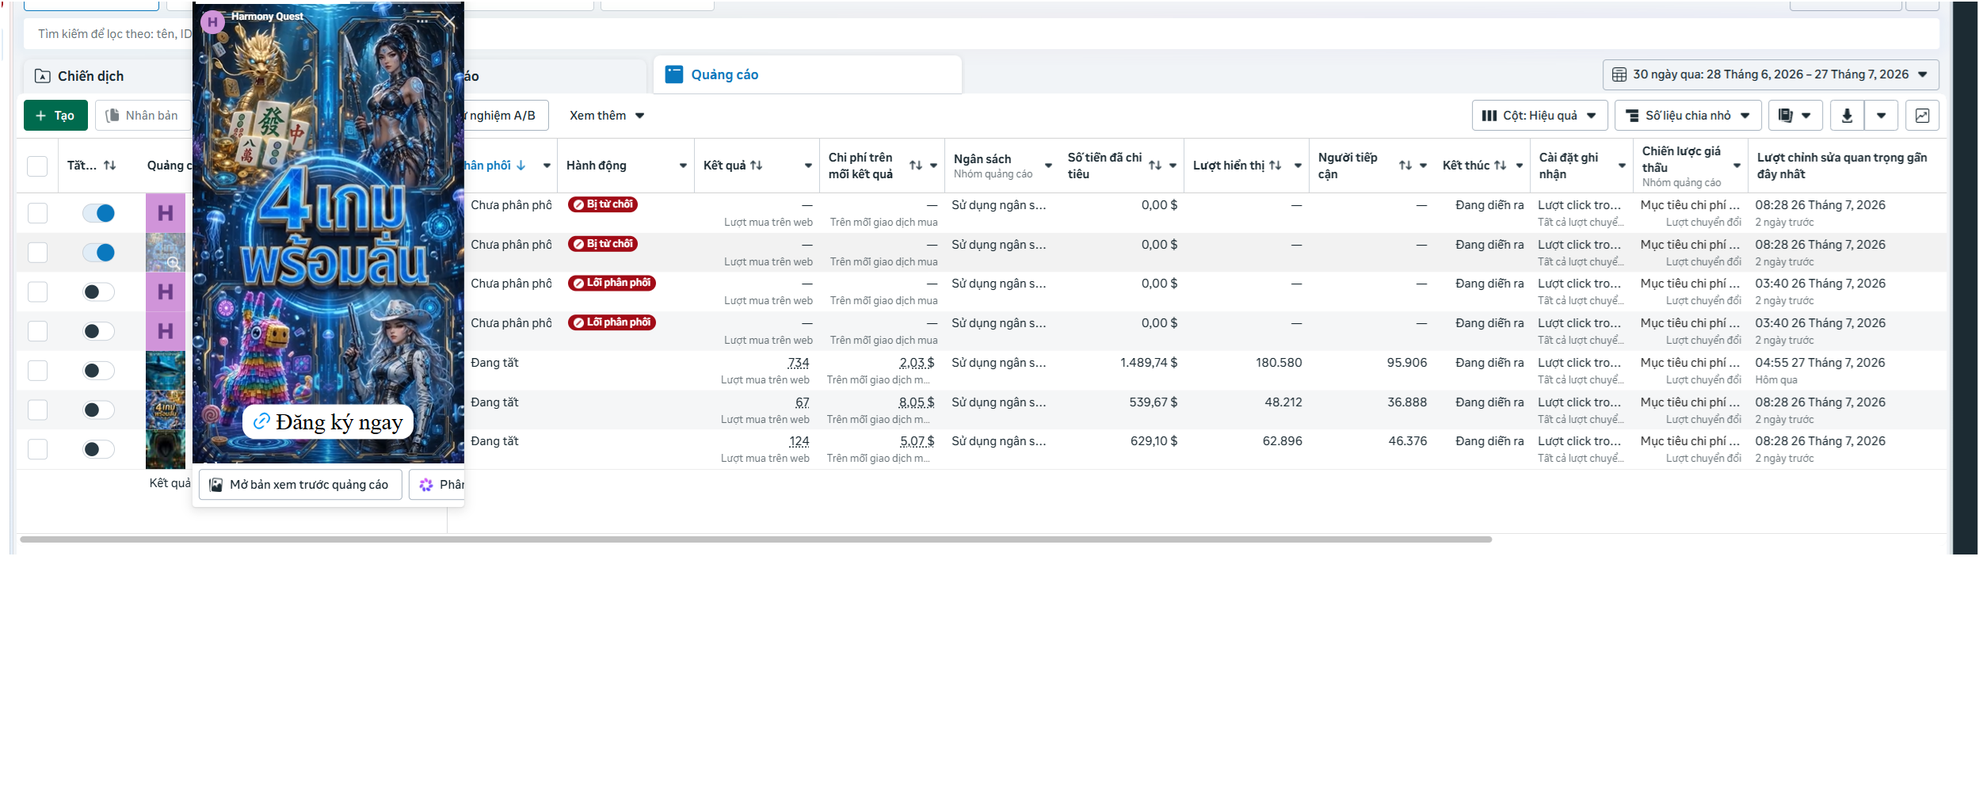Open the Xem thêm menu
The image size is (1979, 804).
pyautogui.click(x=607, y=116)
